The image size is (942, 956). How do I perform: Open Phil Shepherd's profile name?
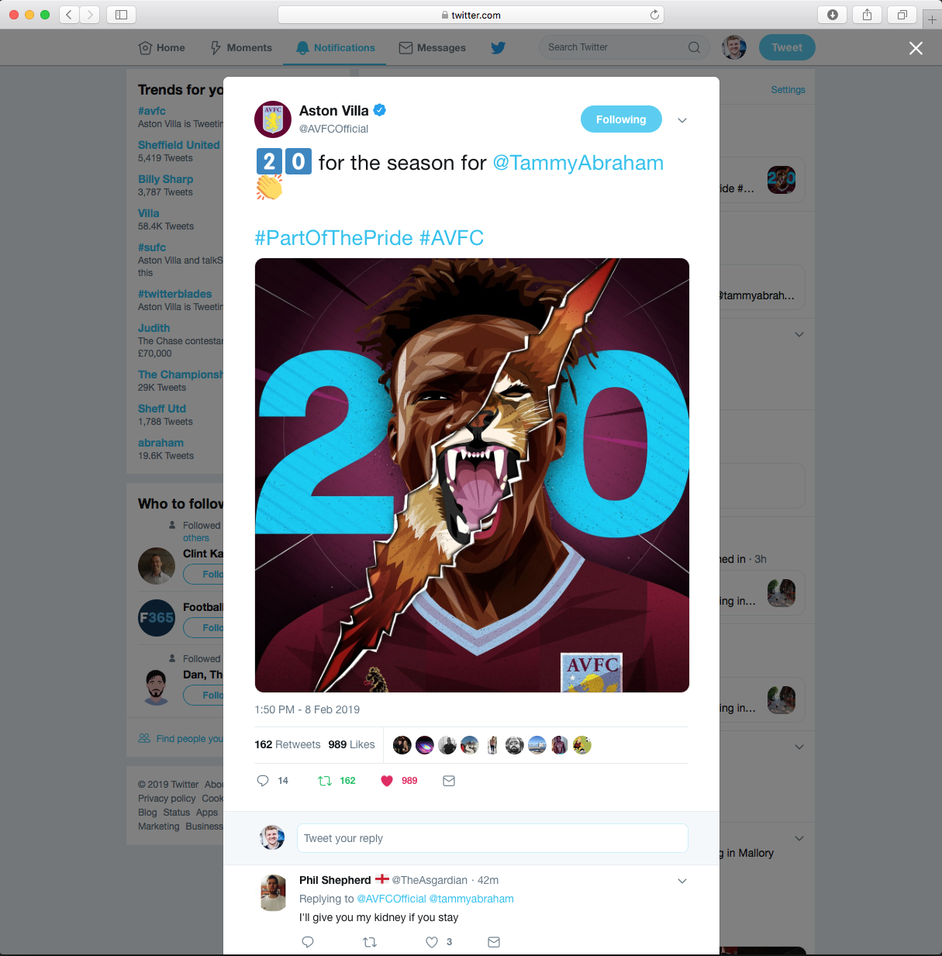point(335,880)
